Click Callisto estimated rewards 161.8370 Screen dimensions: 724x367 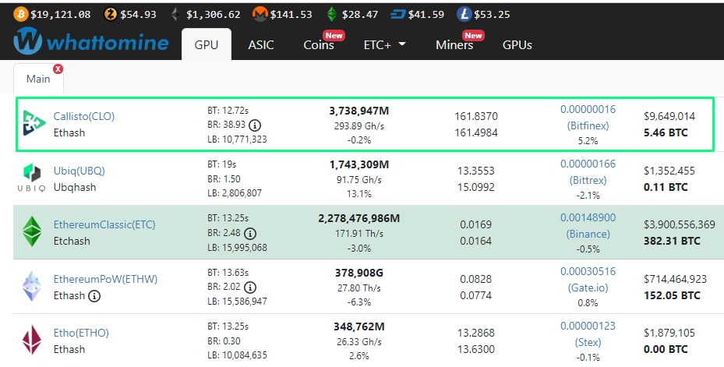pyautogui.click(x=476, y=116)
